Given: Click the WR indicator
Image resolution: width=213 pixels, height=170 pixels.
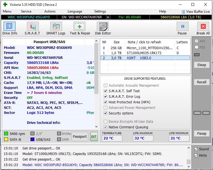Looking at the screenshot, I should click(x=197, y=113).
